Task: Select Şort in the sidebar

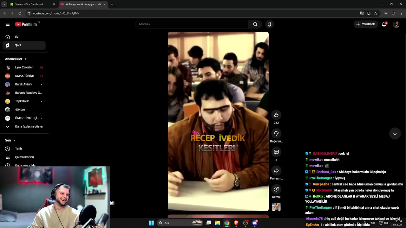Action: click(24, 45)
